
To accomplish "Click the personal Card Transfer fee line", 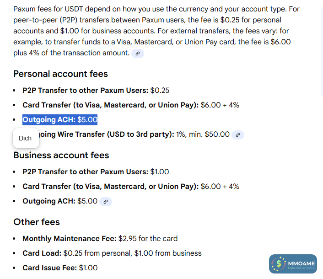I will [130, 105].
